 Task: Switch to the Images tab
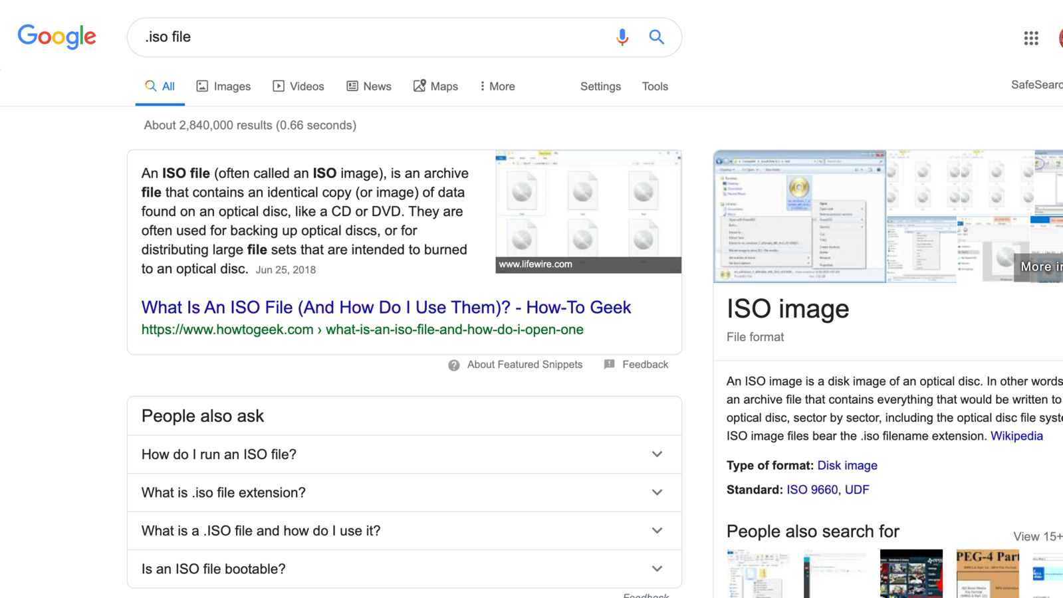click(223, 86)
